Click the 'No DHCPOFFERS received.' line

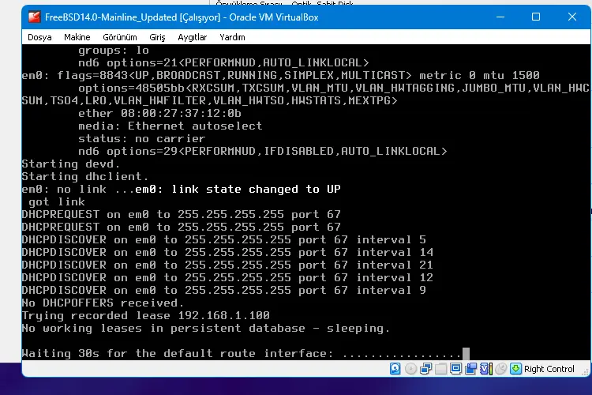(103, 303)
